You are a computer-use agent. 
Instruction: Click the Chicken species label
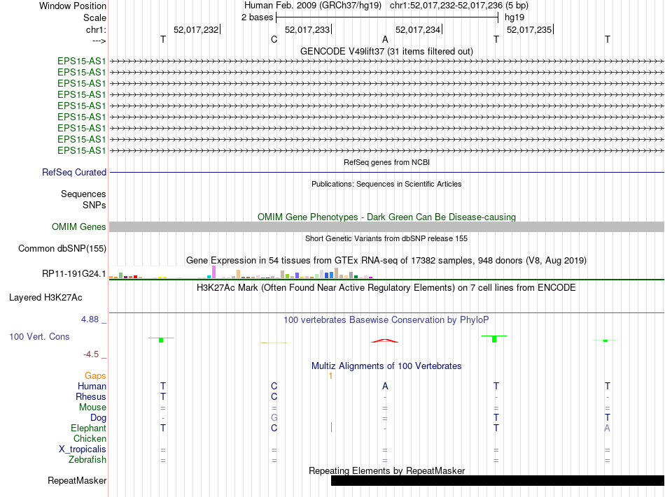90,438
